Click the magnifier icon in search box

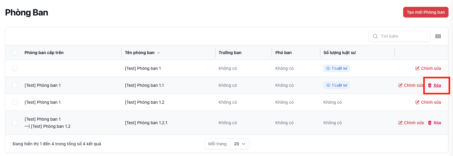[375, 36]
